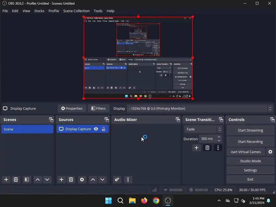
Task: Open the Edit menu
Action: 15,11
